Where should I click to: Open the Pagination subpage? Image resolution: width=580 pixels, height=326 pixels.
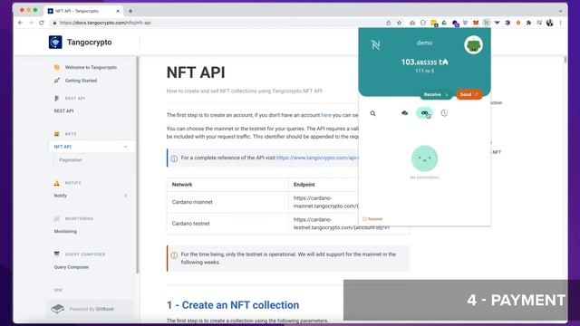click(x=71, y=160)
